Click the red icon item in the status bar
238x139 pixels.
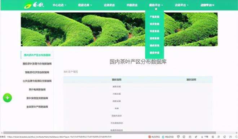tap(154, 137)
